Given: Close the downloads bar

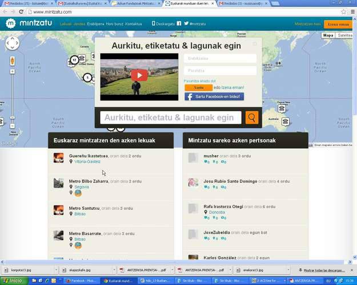Looking at the screenshot, I should coord(352,270).
